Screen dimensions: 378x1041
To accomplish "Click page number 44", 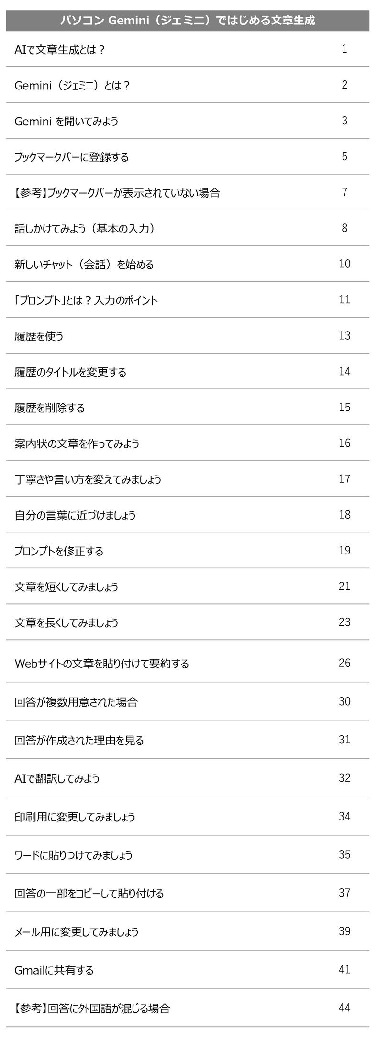I will pos(345,1008).
